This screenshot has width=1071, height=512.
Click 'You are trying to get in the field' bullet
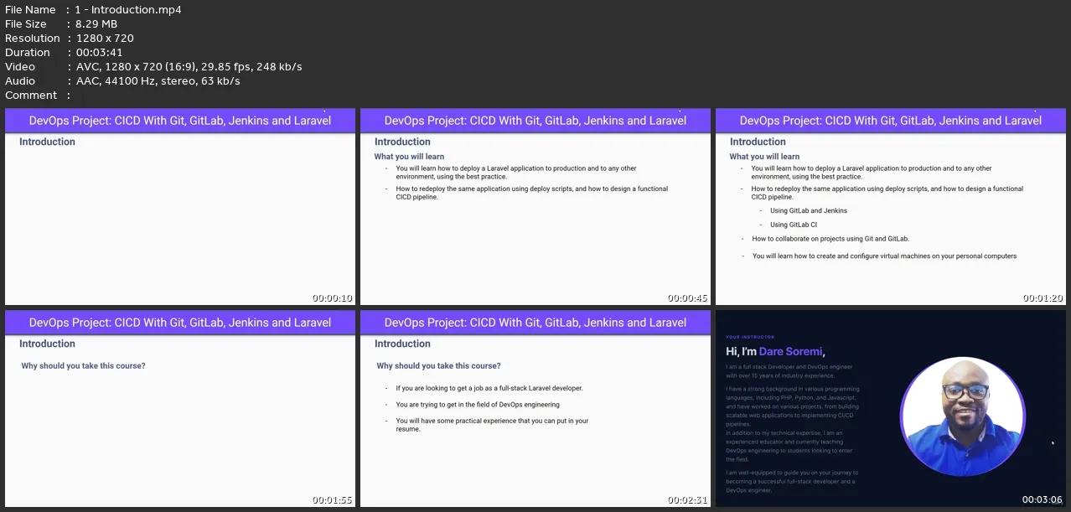pyautogui.click(x=478, y=405)
